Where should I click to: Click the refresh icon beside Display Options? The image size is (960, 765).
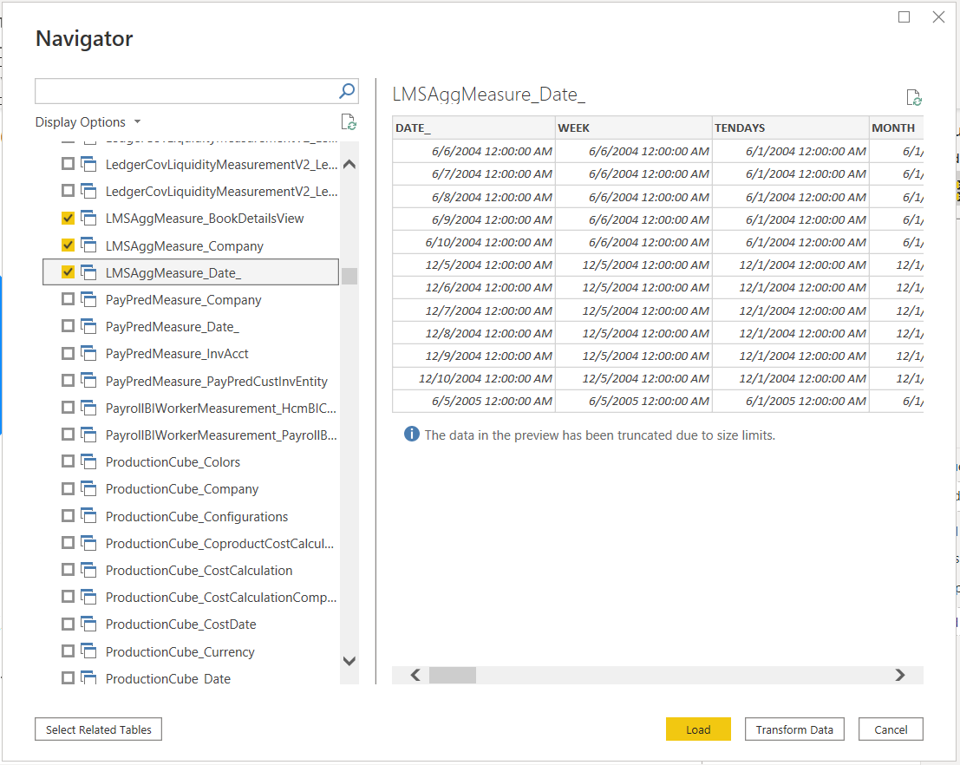349,122
